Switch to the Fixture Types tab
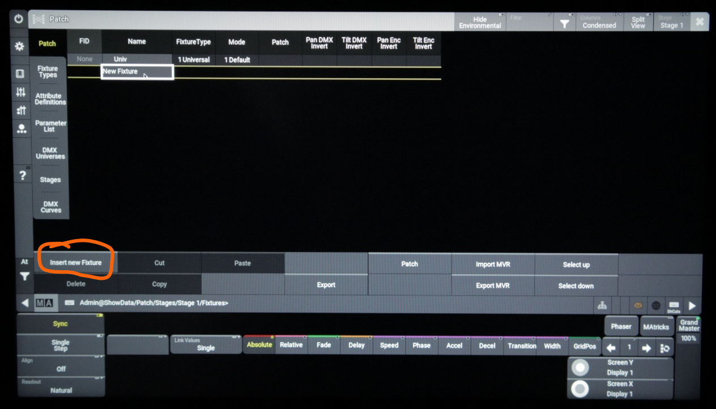This screenshot has width=716, height=409. [x=48, y=71]
